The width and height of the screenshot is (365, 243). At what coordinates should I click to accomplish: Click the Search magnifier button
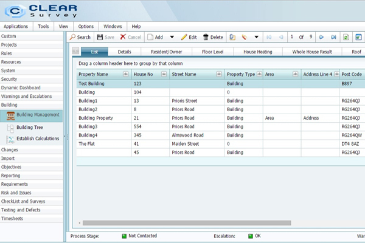click(x=80, y=37)
